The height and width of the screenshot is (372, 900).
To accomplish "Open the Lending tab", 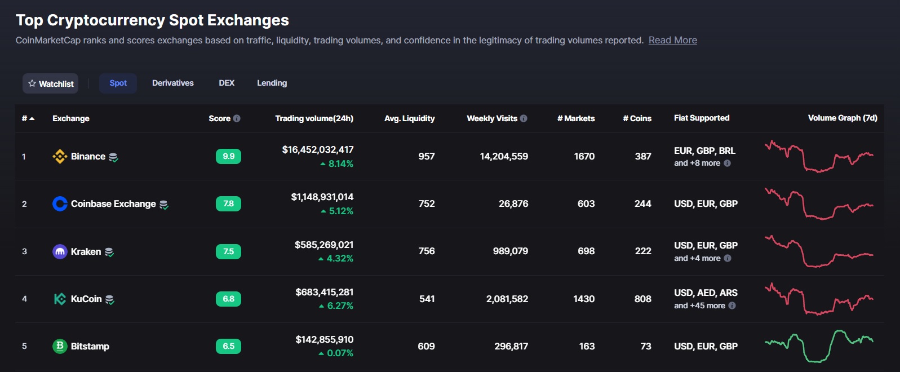I will [x=272, y=83].
